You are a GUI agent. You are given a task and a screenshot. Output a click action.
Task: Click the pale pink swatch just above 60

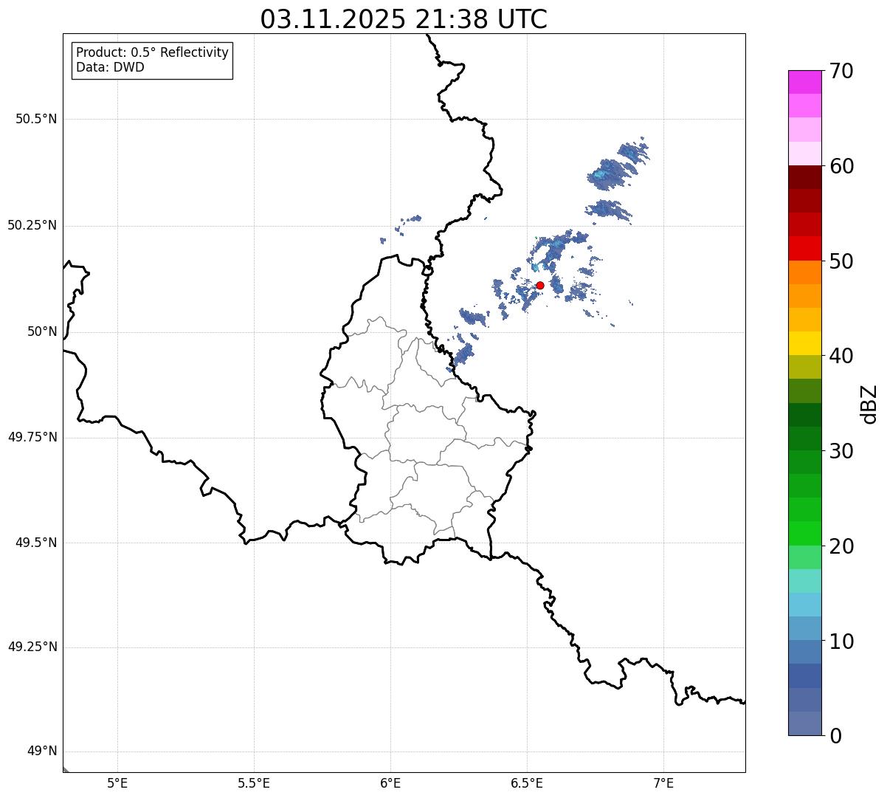pos(805,154)
